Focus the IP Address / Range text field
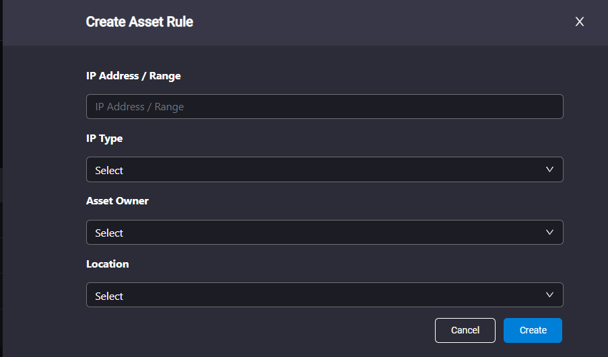Image resolution: width=608 pixels, height=357 pixels. (325, 106)
